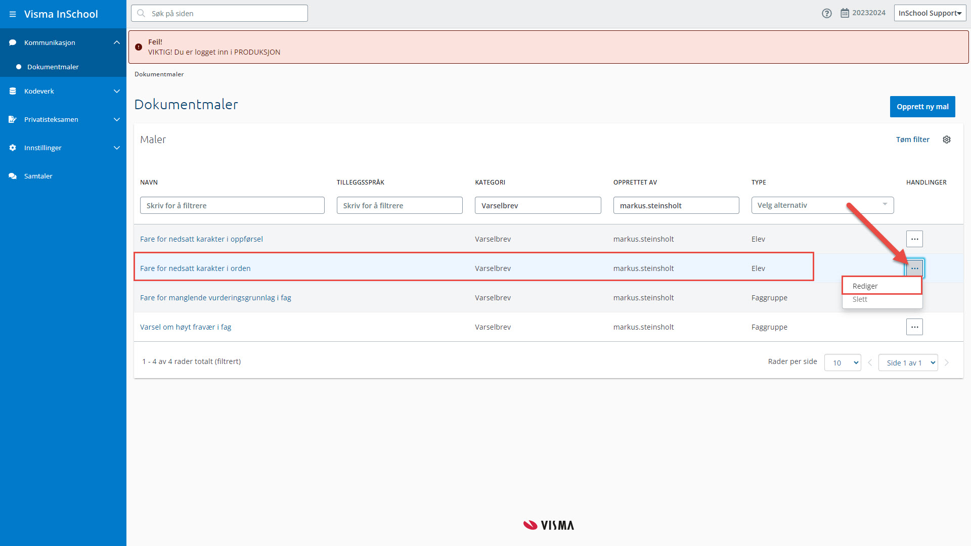Click the hamburger menu icon
The height and width of the screenshot is (546, 971).
[x=13, y=14]
